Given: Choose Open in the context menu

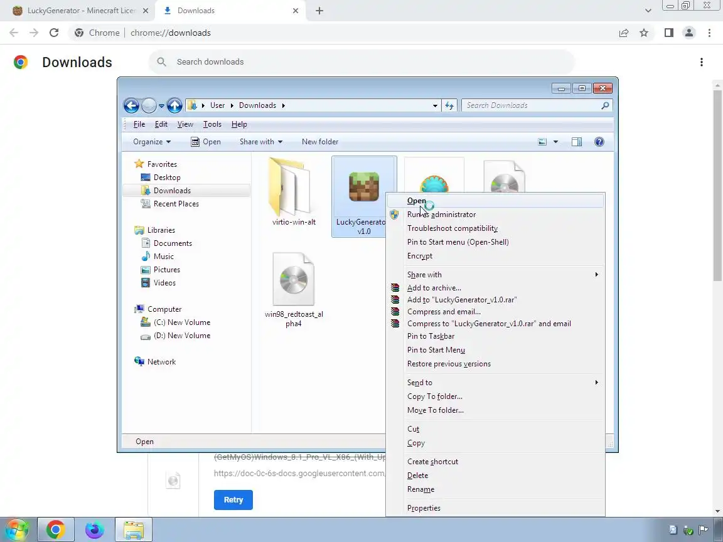Looking at the screenshot, I should click(495, 201).
